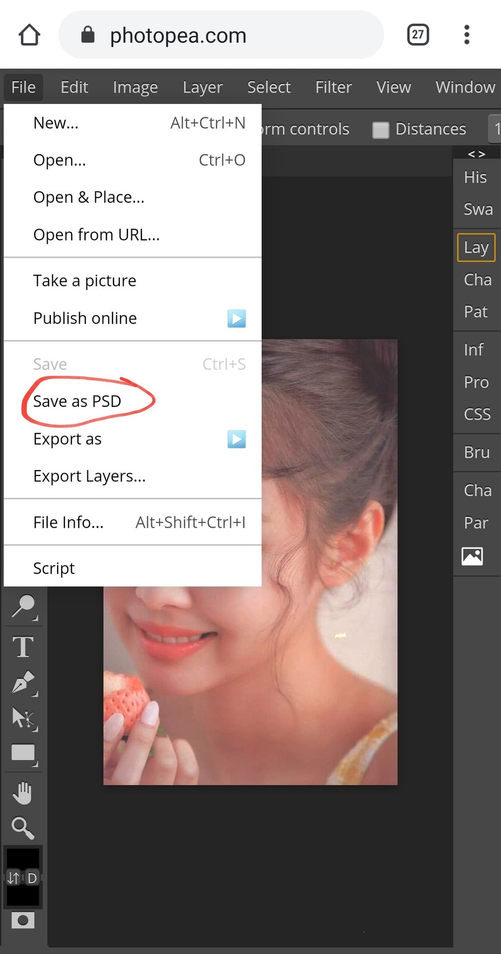
Task: Toggle Quick Mask mode icon
Action: click(x=23, y=921)
